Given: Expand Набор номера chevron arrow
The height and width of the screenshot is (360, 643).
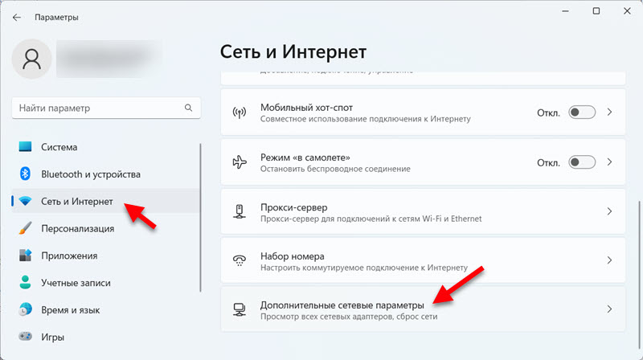Looking at the screenshot, I should tap(609, 260).
